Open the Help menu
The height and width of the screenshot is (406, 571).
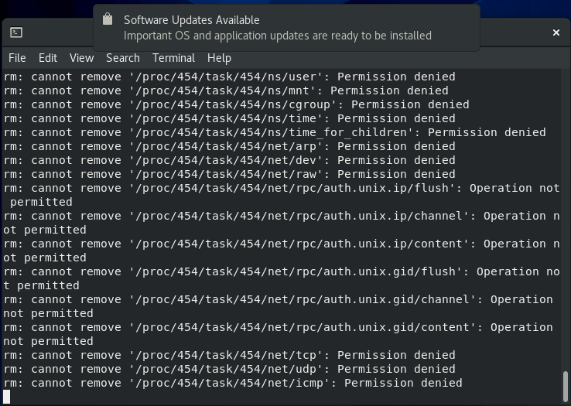coord(219,58)
